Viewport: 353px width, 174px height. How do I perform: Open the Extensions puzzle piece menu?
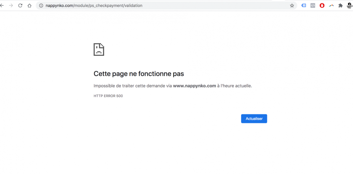pos(340,6)
